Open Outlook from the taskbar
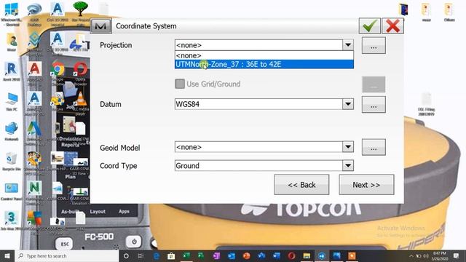Image resolution: width=466 pixels, height=262 pixels. tap(232, 255)
